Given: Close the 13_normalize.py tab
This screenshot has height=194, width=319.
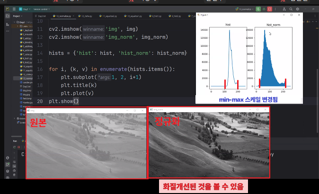Looking at the screenshot, I should click(73, 16).
